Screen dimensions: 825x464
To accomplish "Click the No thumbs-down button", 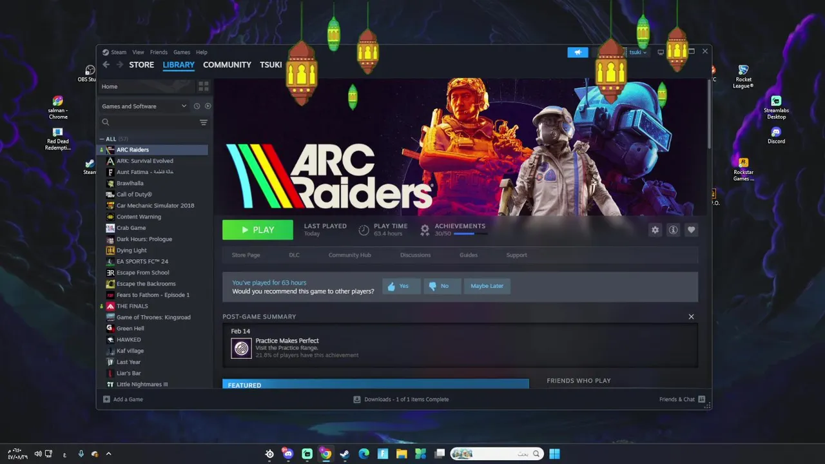I will [442, 286].
